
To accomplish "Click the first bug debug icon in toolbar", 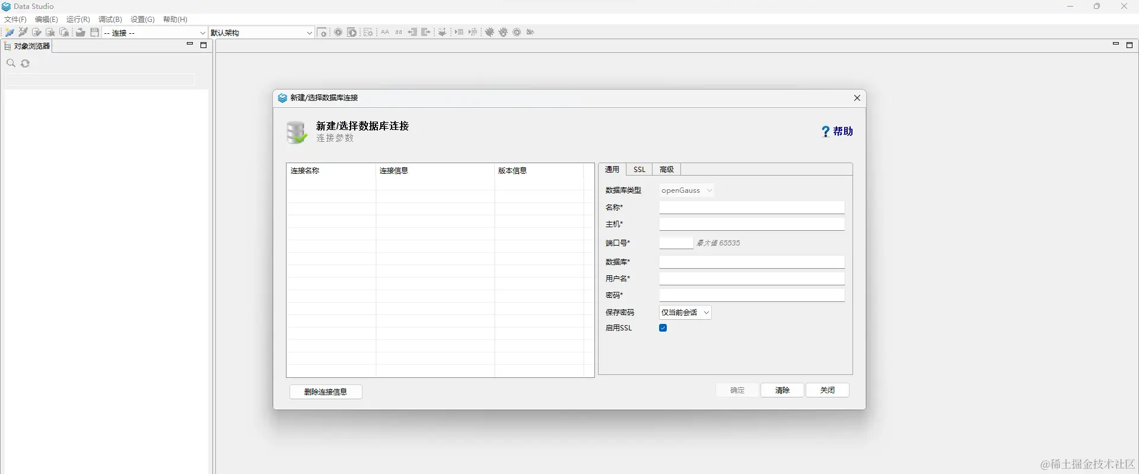I will click(x=489, y=33).
